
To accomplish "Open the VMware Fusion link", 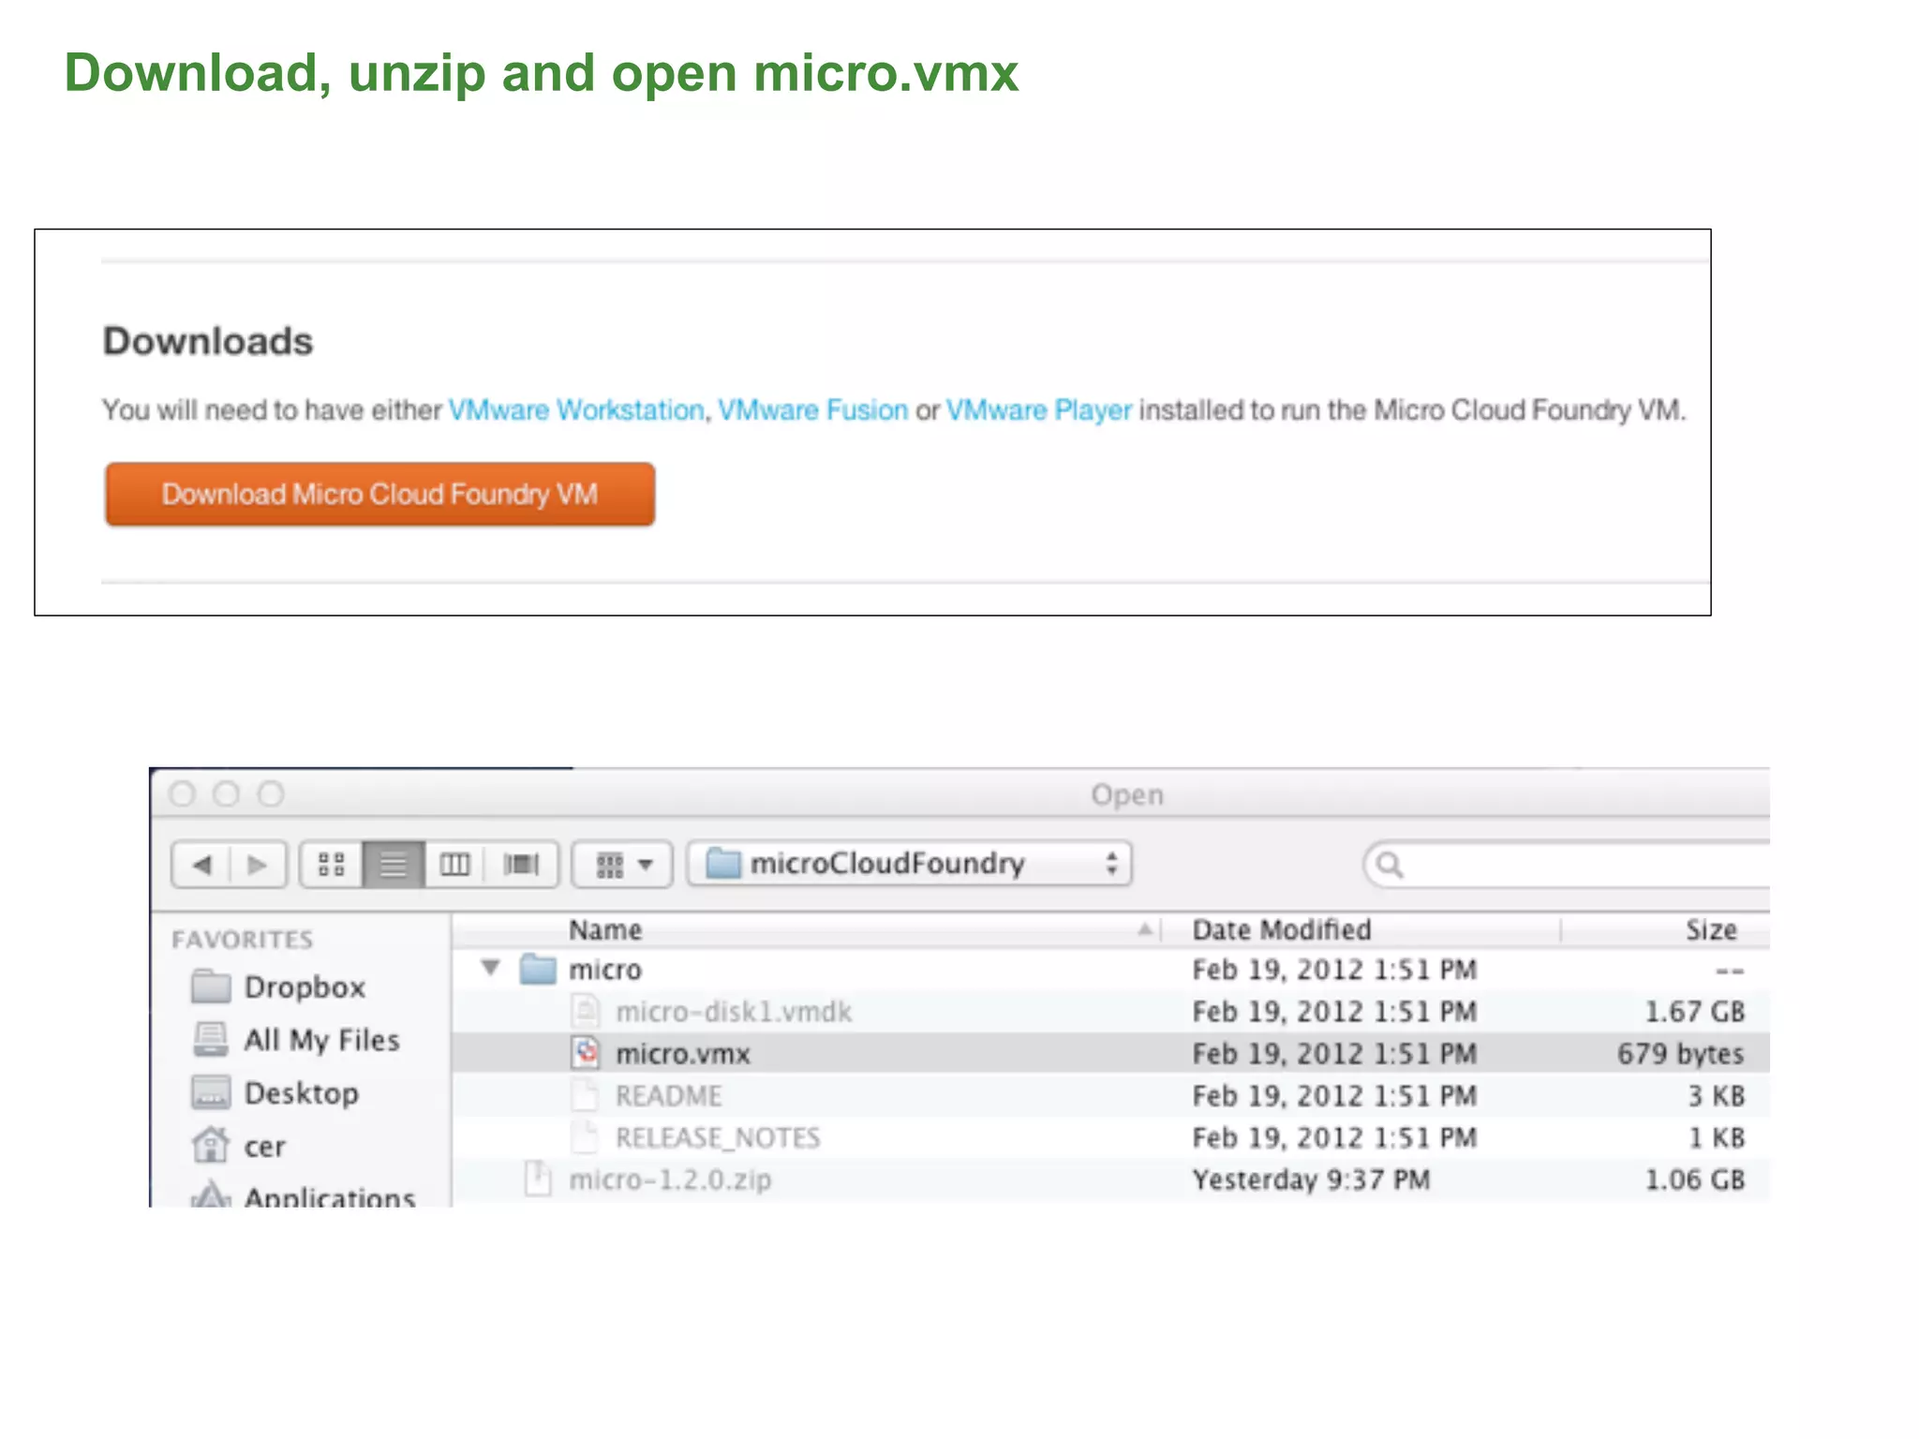I will pyautogui.click(x=813, y=410).
